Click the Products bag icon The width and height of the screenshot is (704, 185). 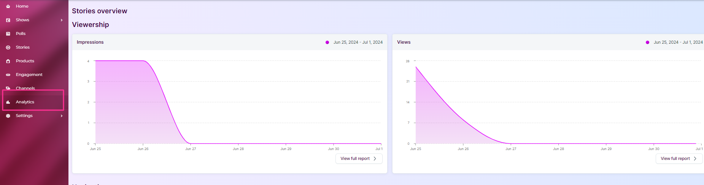coord(8,61)
